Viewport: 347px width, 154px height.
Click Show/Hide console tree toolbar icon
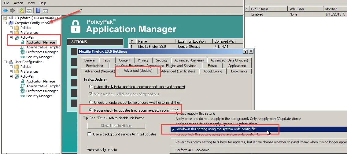29,11
